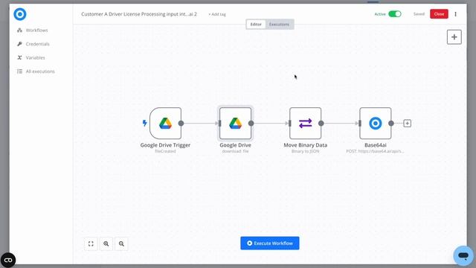Click the Variables icon
476x268 pixels.
click(x=20, y=58)
